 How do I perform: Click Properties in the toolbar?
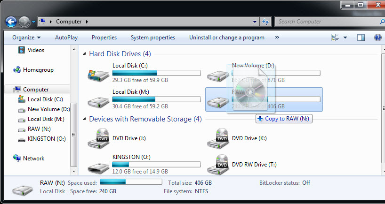pos(104,38)
